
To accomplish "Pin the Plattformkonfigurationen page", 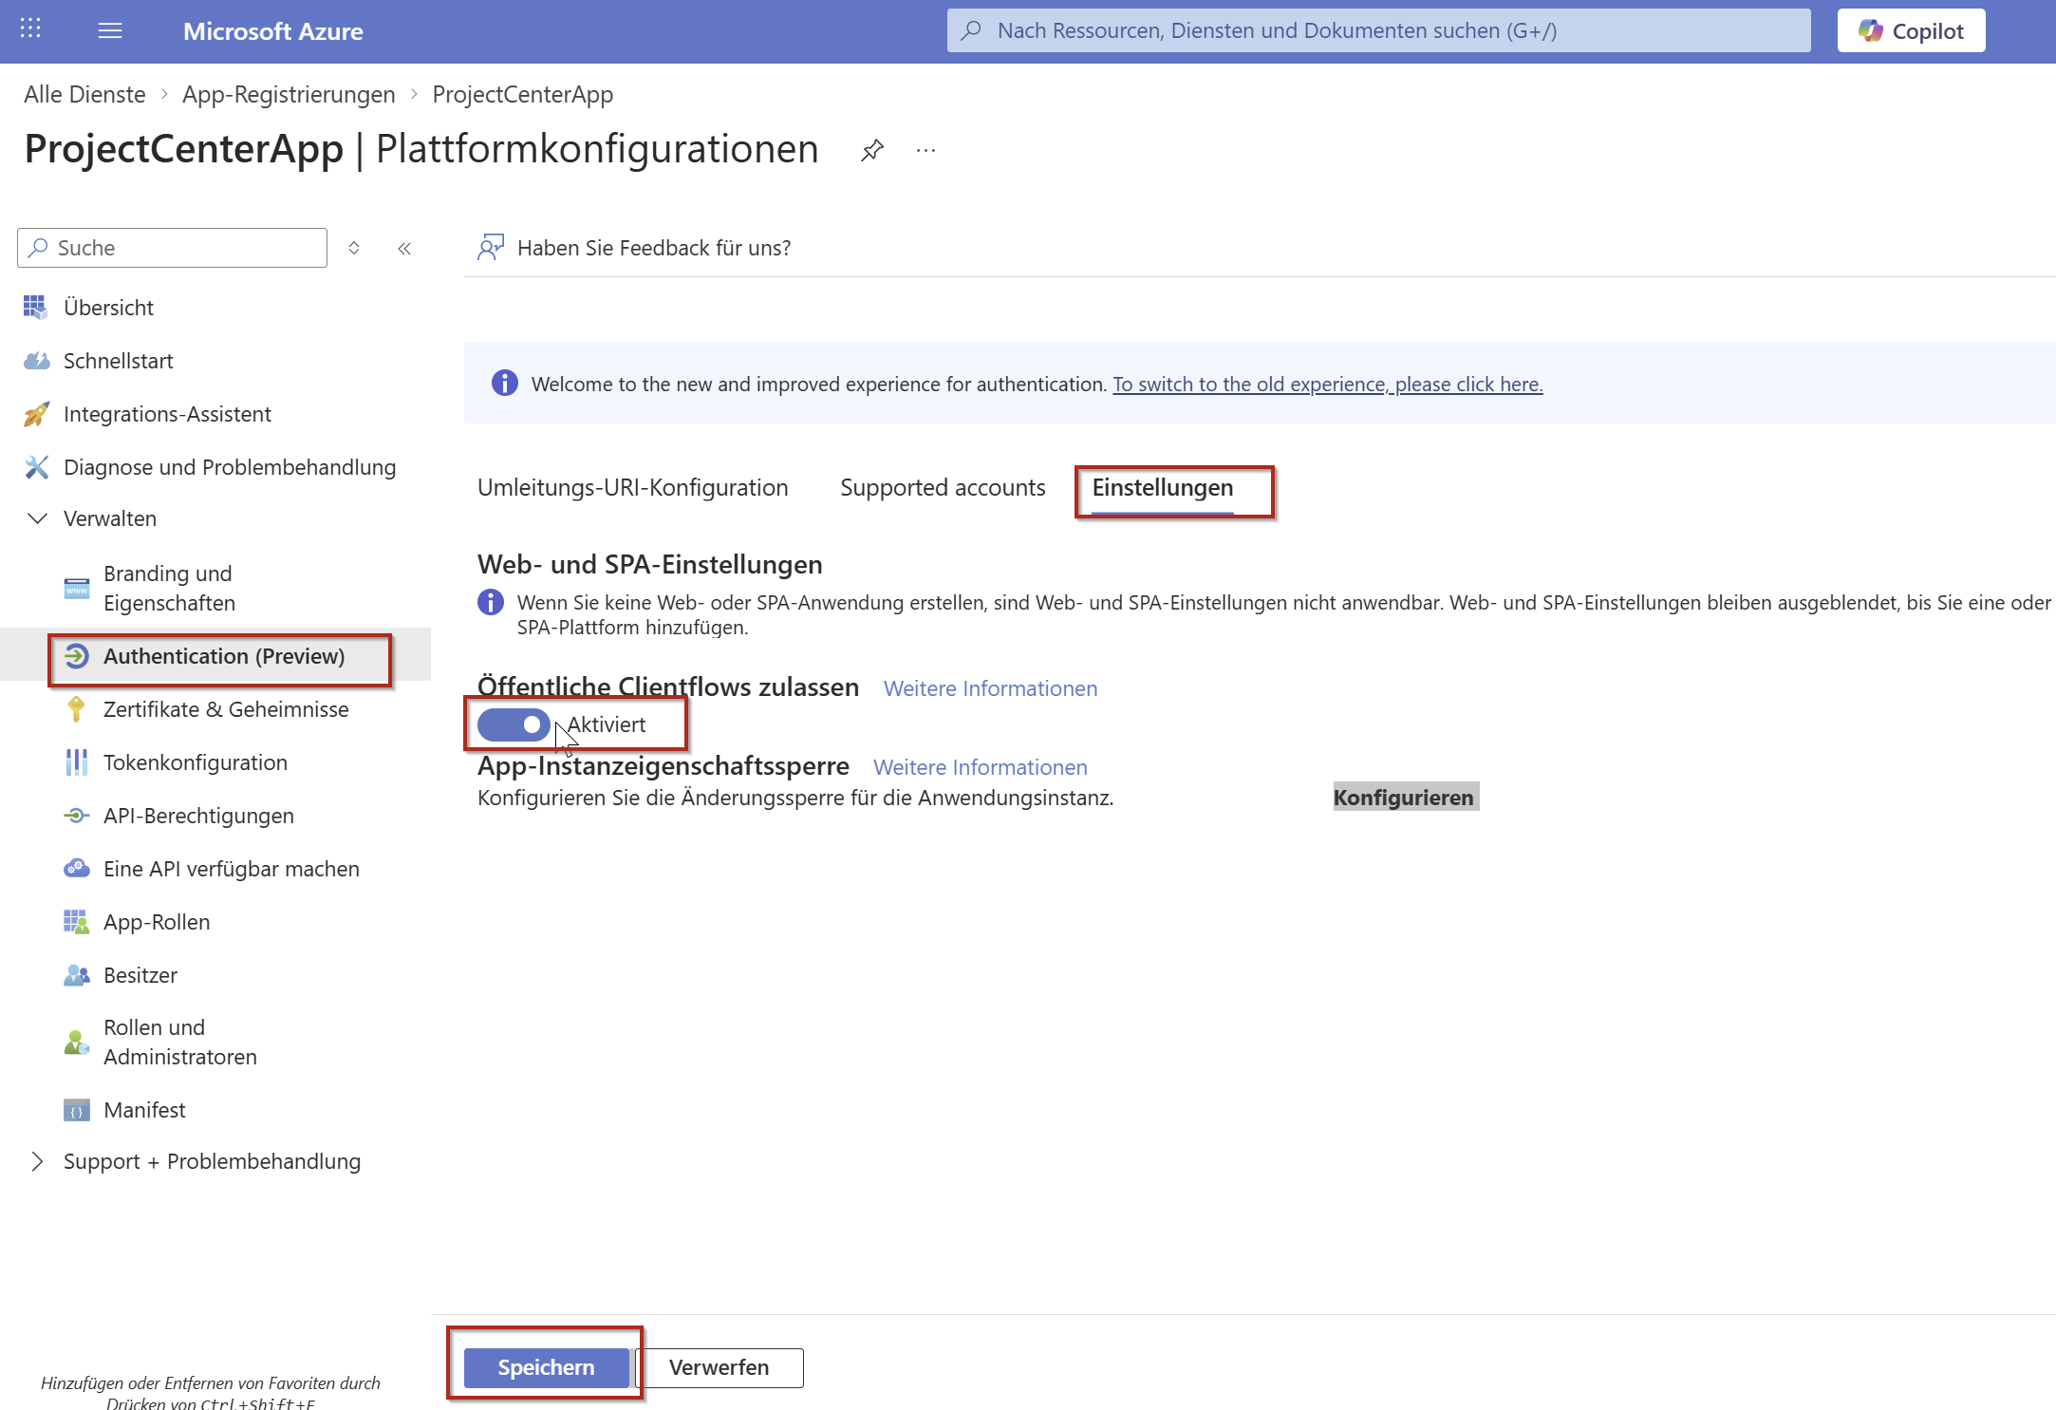I will pyautogui.click(x=872, y=150).
